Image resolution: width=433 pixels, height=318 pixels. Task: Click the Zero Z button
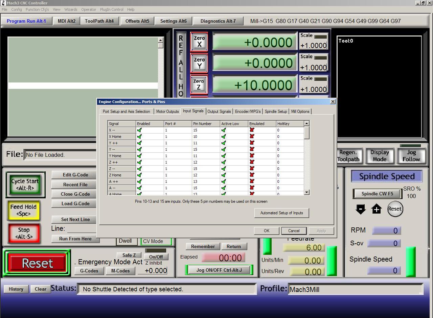pyautogui.click(x=199, y=84)
